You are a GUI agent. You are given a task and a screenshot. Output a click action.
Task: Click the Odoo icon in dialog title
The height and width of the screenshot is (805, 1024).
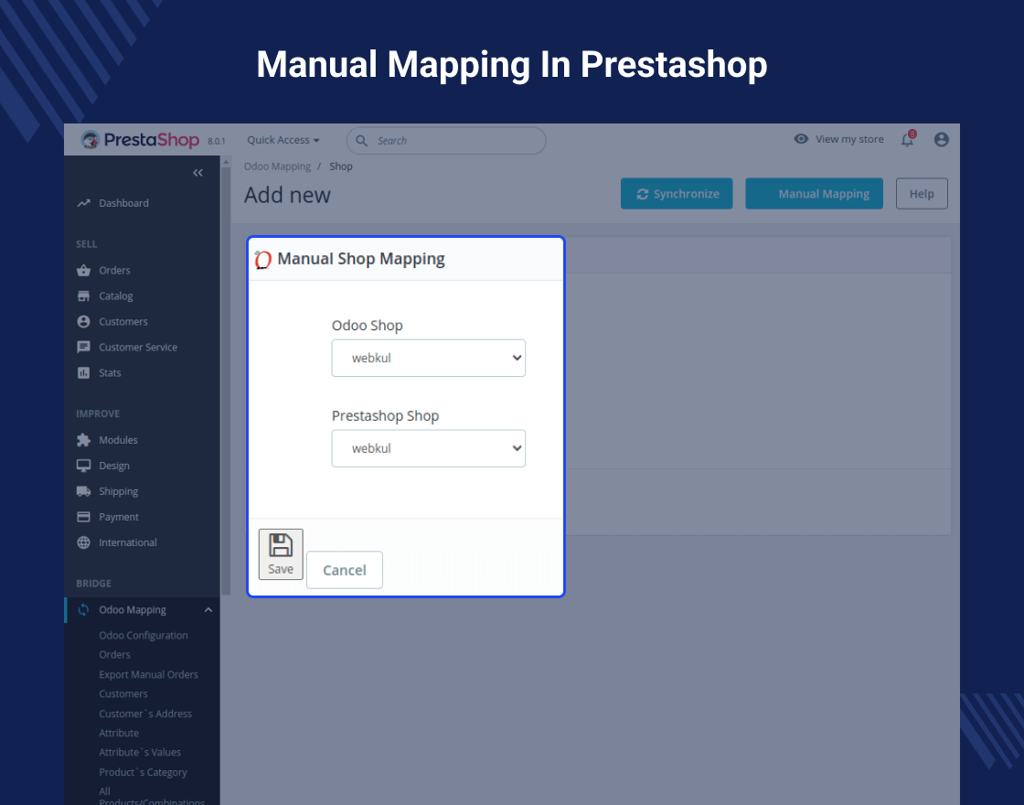[x=262, y=260]
